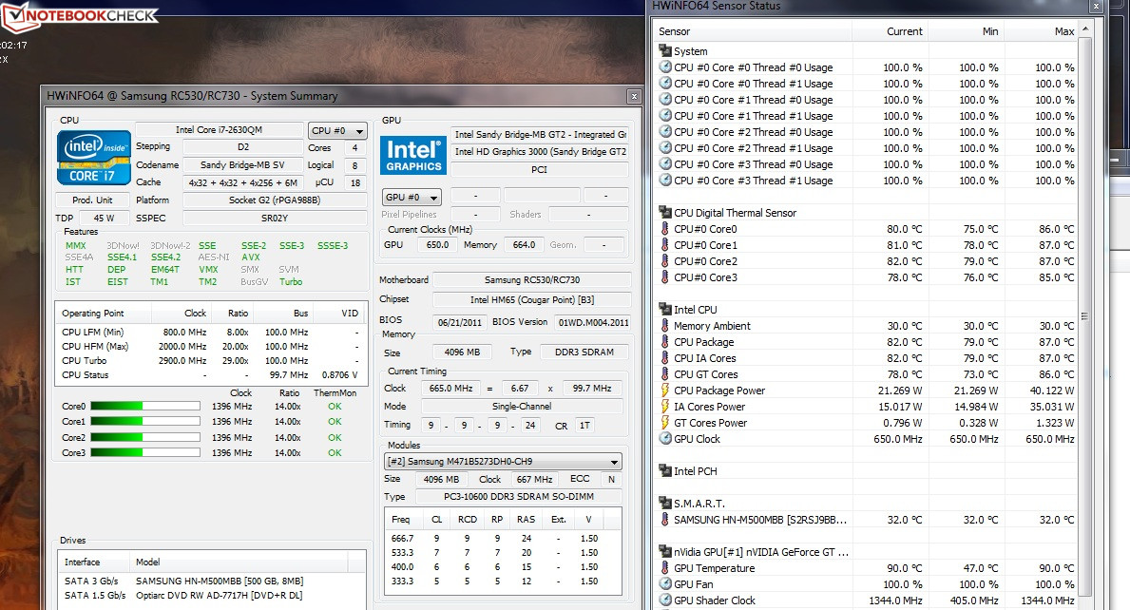The height and width of the screenshot is (610, 1130).
Task: Click usage icon for Core #0 Thread #0
Action: (x=665, y=67)
